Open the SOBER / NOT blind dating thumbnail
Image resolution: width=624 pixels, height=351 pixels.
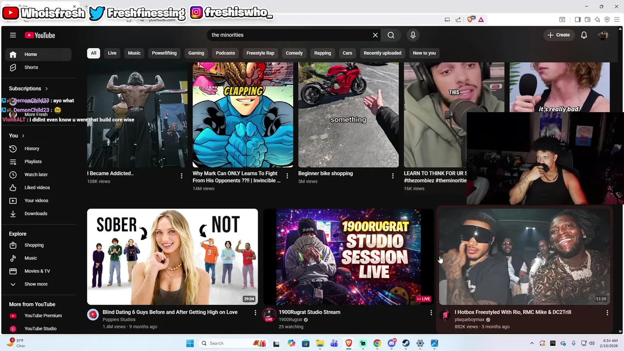coord(173,257)
